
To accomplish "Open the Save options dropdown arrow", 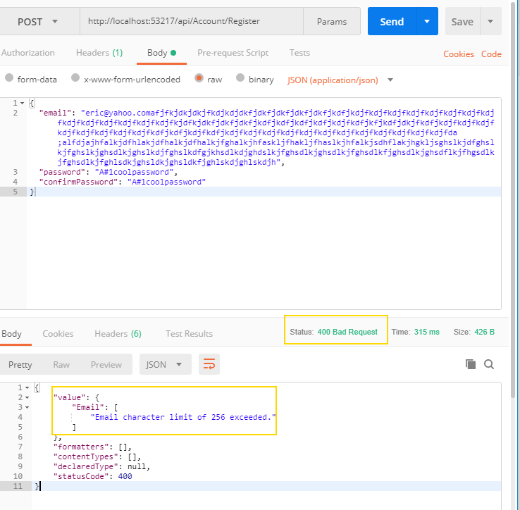I will [490, 22].
